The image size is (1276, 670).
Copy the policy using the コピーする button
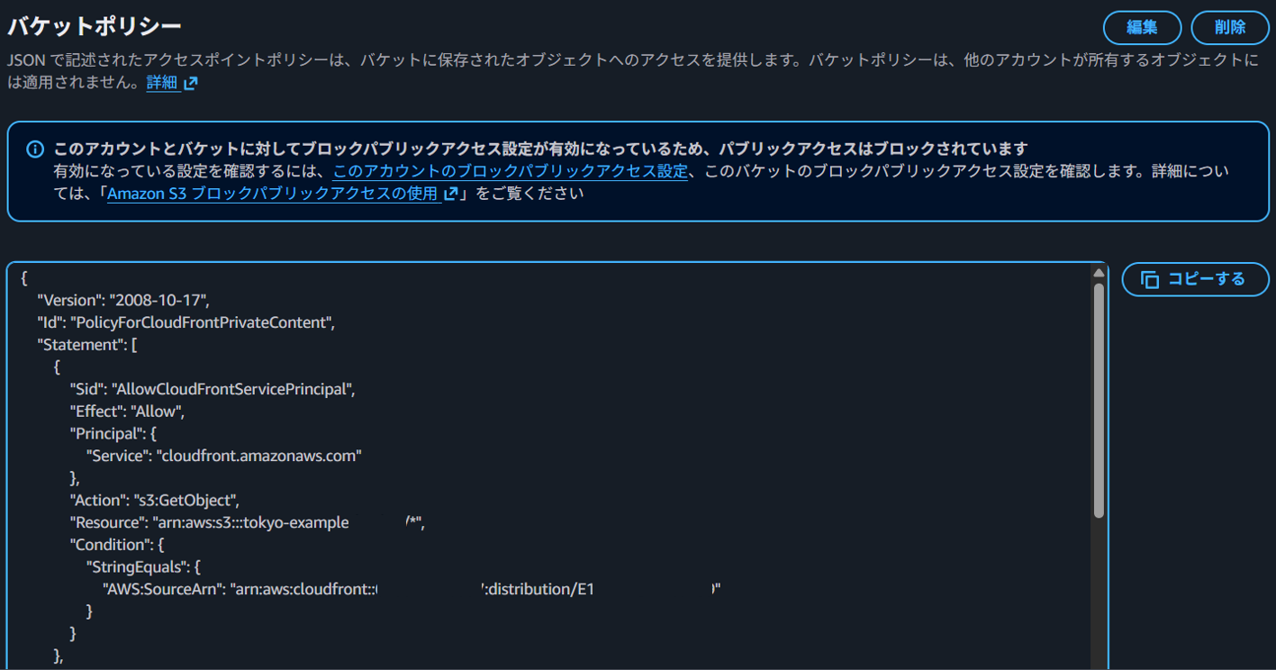(x=1195, y=279)
